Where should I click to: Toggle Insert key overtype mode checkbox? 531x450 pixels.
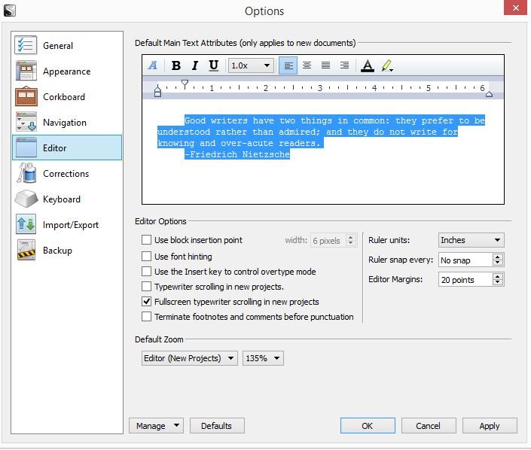[146, 272]
